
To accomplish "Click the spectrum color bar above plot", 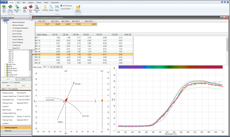I will tap(170, 67).
